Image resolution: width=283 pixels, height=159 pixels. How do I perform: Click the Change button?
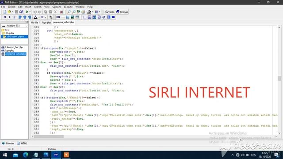coord(122,12)
